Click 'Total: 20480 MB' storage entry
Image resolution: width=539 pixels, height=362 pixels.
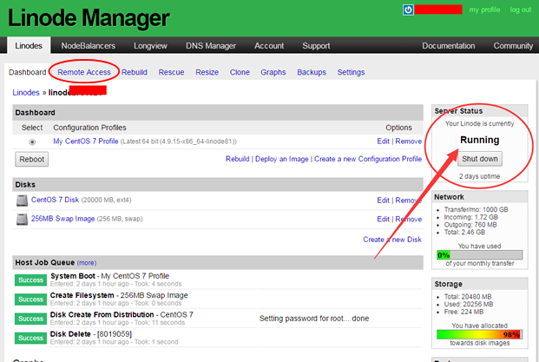click(468, 296)
